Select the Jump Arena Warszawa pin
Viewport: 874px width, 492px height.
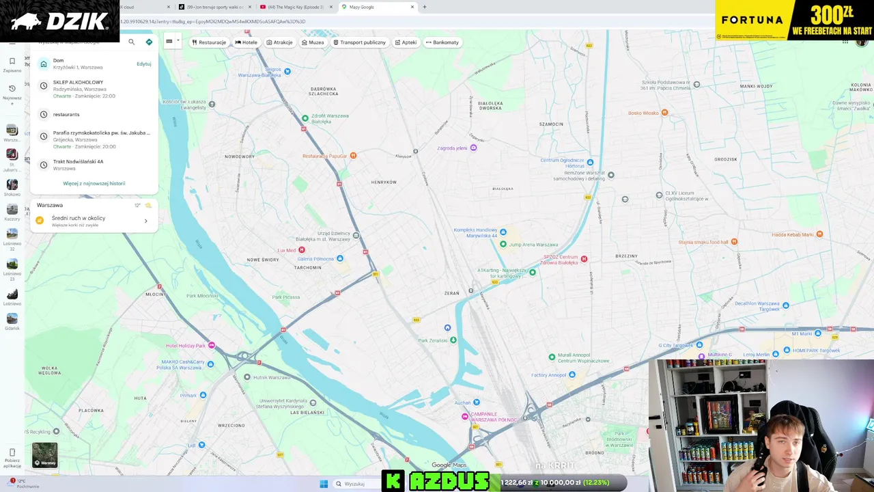click(503, 244)
